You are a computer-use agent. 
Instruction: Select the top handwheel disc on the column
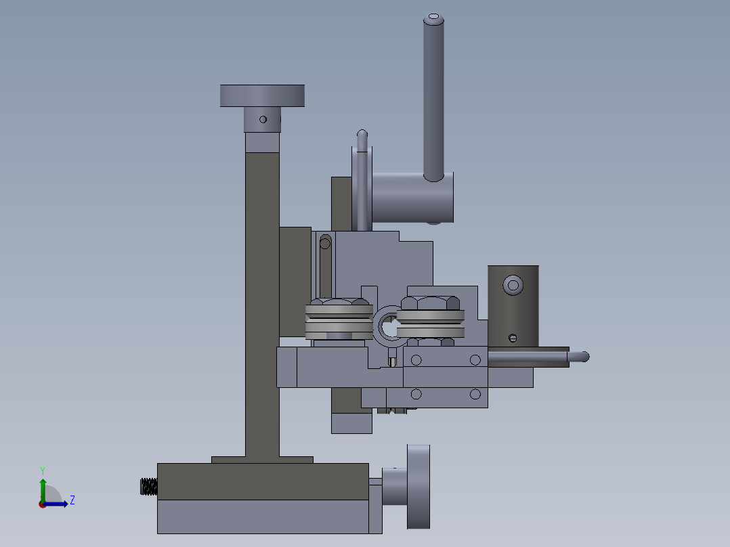262,96
